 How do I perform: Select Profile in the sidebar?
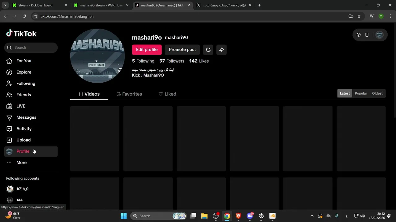(x=31, y=151)
